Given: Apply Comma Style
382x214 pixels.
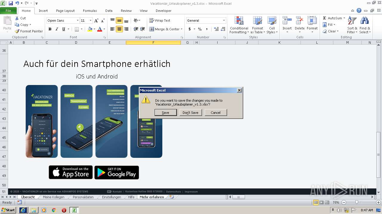Looking at the screenshot, I should pyautogui.click(x=207, y=29).
